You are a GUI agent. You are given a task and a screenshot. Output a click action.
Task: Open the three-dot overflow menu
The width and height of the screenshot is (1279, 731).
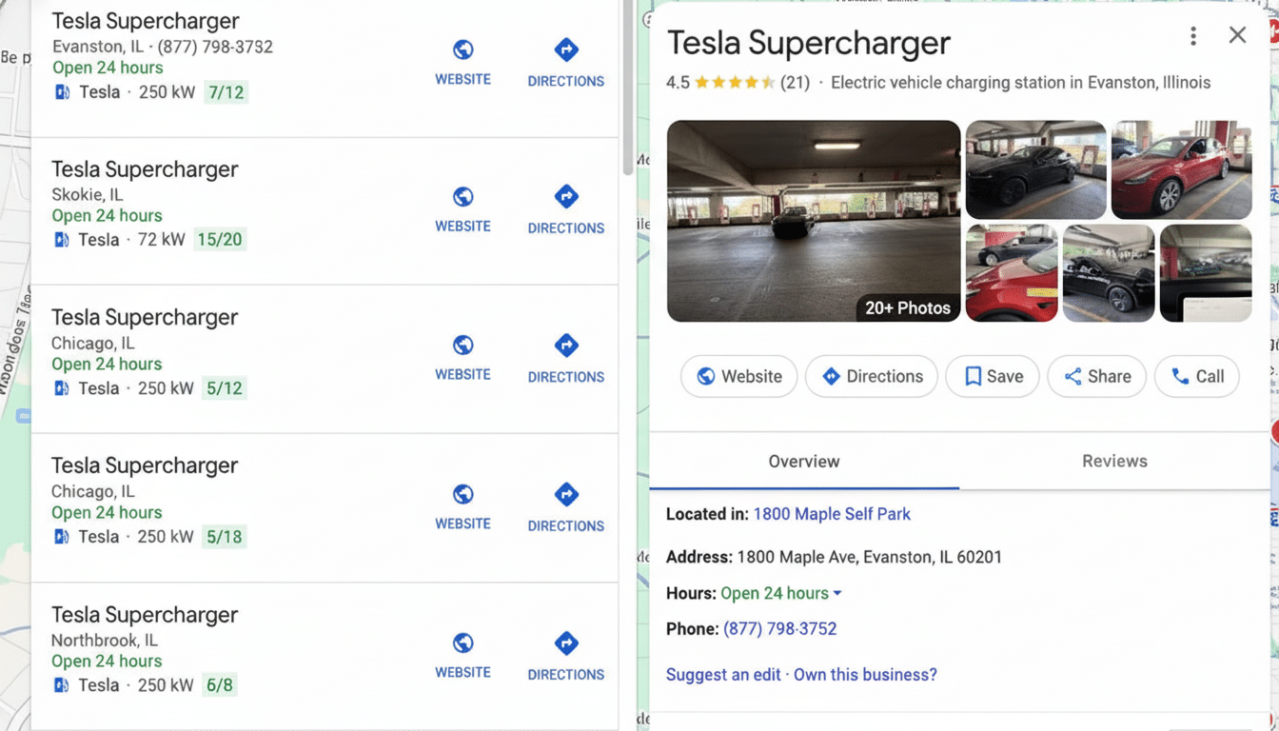pos(1192,35)
